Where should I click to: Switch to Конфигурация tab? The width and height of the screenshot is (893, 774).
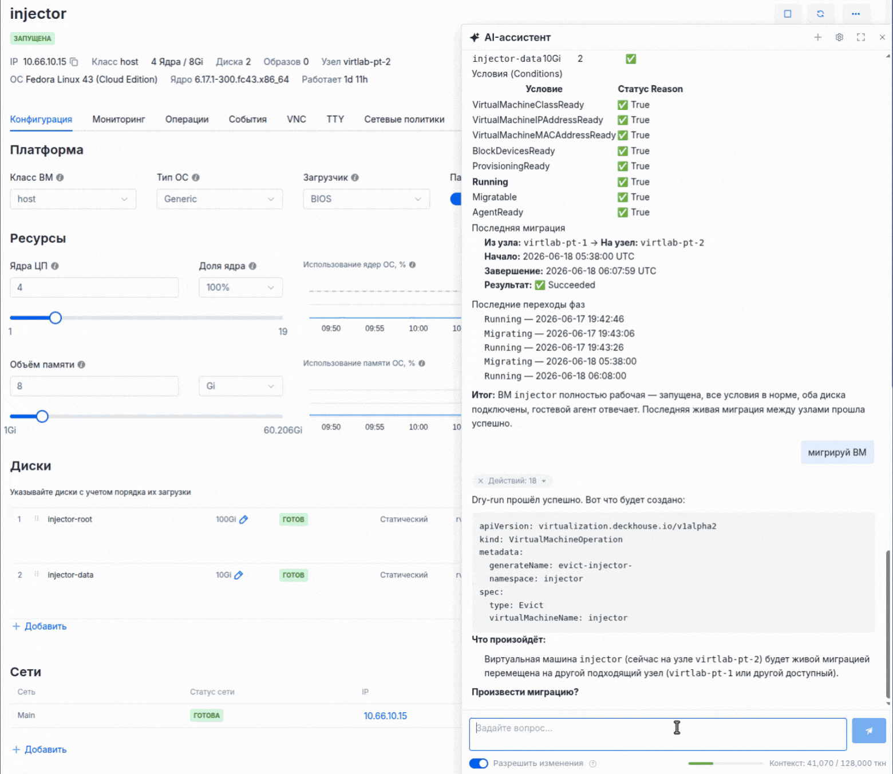click(41, 119)
